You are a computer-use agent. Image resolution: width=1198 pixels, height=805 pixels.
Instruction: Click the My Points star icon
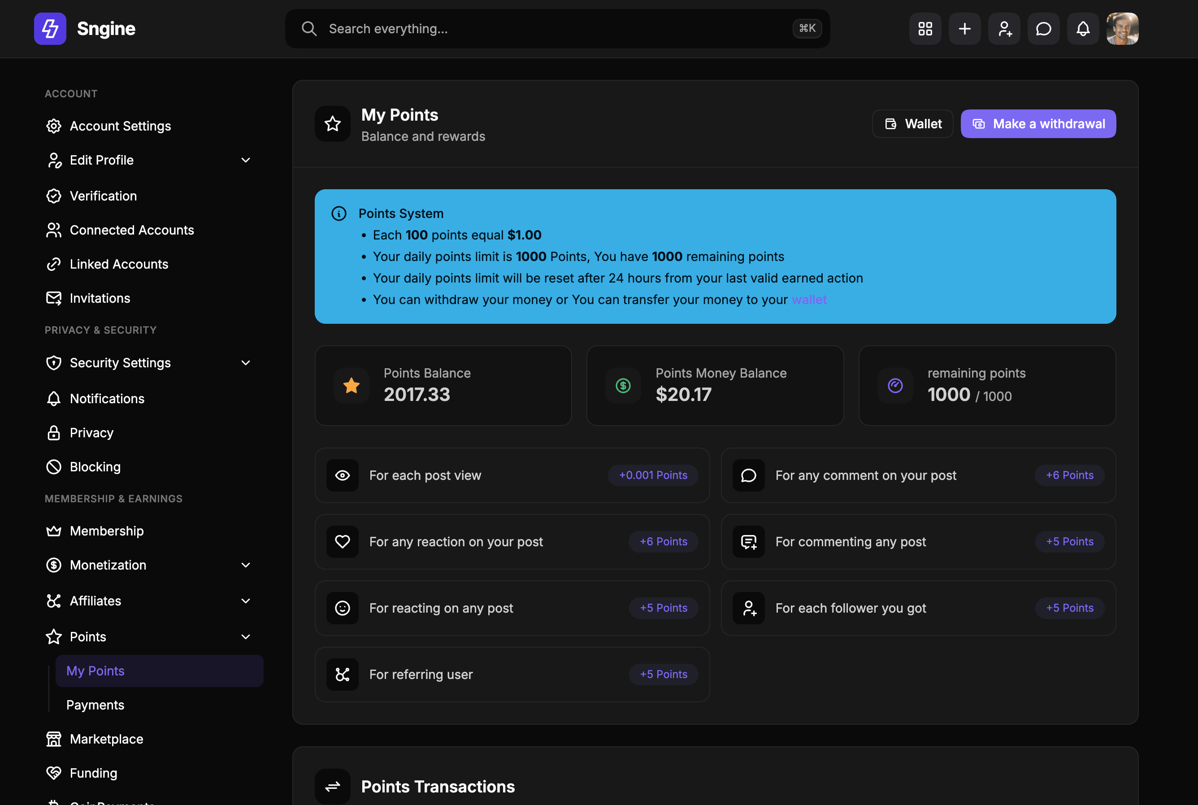pos(333,124)
